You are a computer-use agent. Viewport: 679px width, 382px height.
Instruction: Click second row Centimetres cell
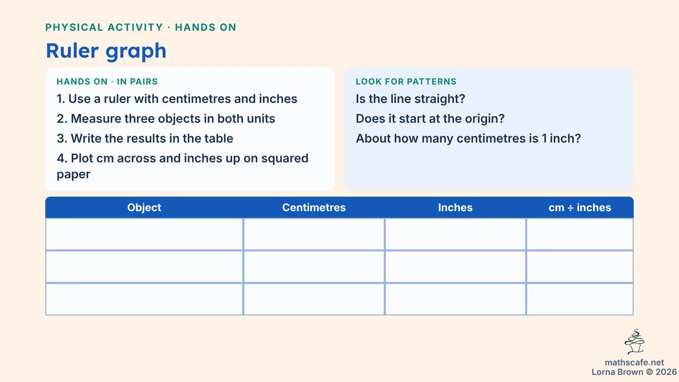click(x=314, y=266)
